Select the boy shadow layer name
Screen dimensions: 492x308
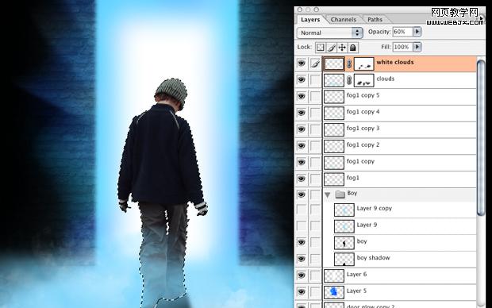click(374, 258)
